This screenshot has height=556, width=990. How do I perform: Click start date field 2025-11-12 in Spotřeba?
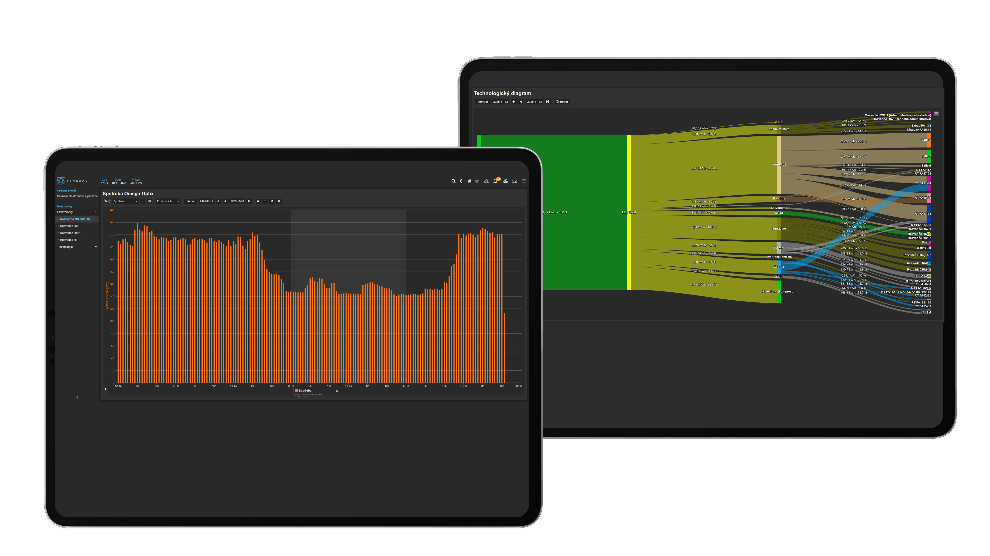(206, 201)
